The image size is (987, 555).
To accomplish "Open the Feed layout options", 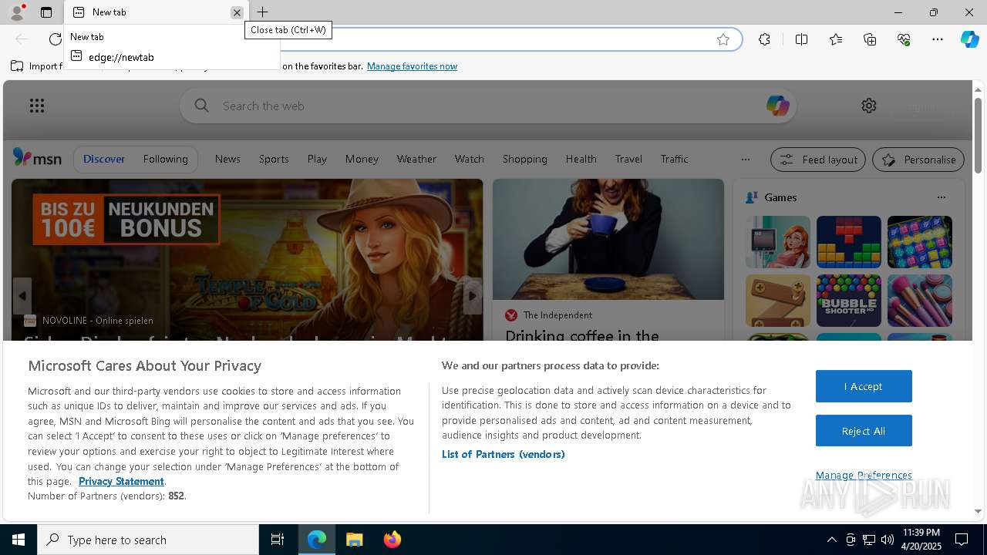I will 817,160.
